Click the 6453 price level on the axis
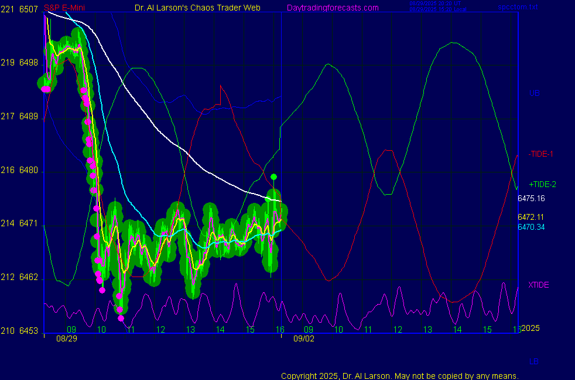This screenshot has height=380, width=575. coord(29,331)
